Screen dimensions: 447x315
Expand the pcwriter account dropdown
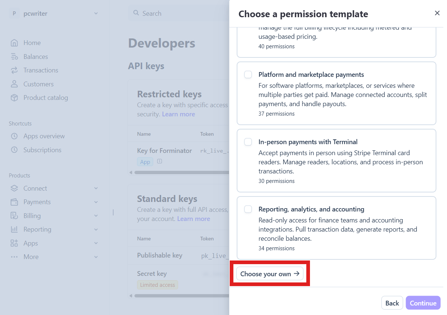click(x=96, y=14)
